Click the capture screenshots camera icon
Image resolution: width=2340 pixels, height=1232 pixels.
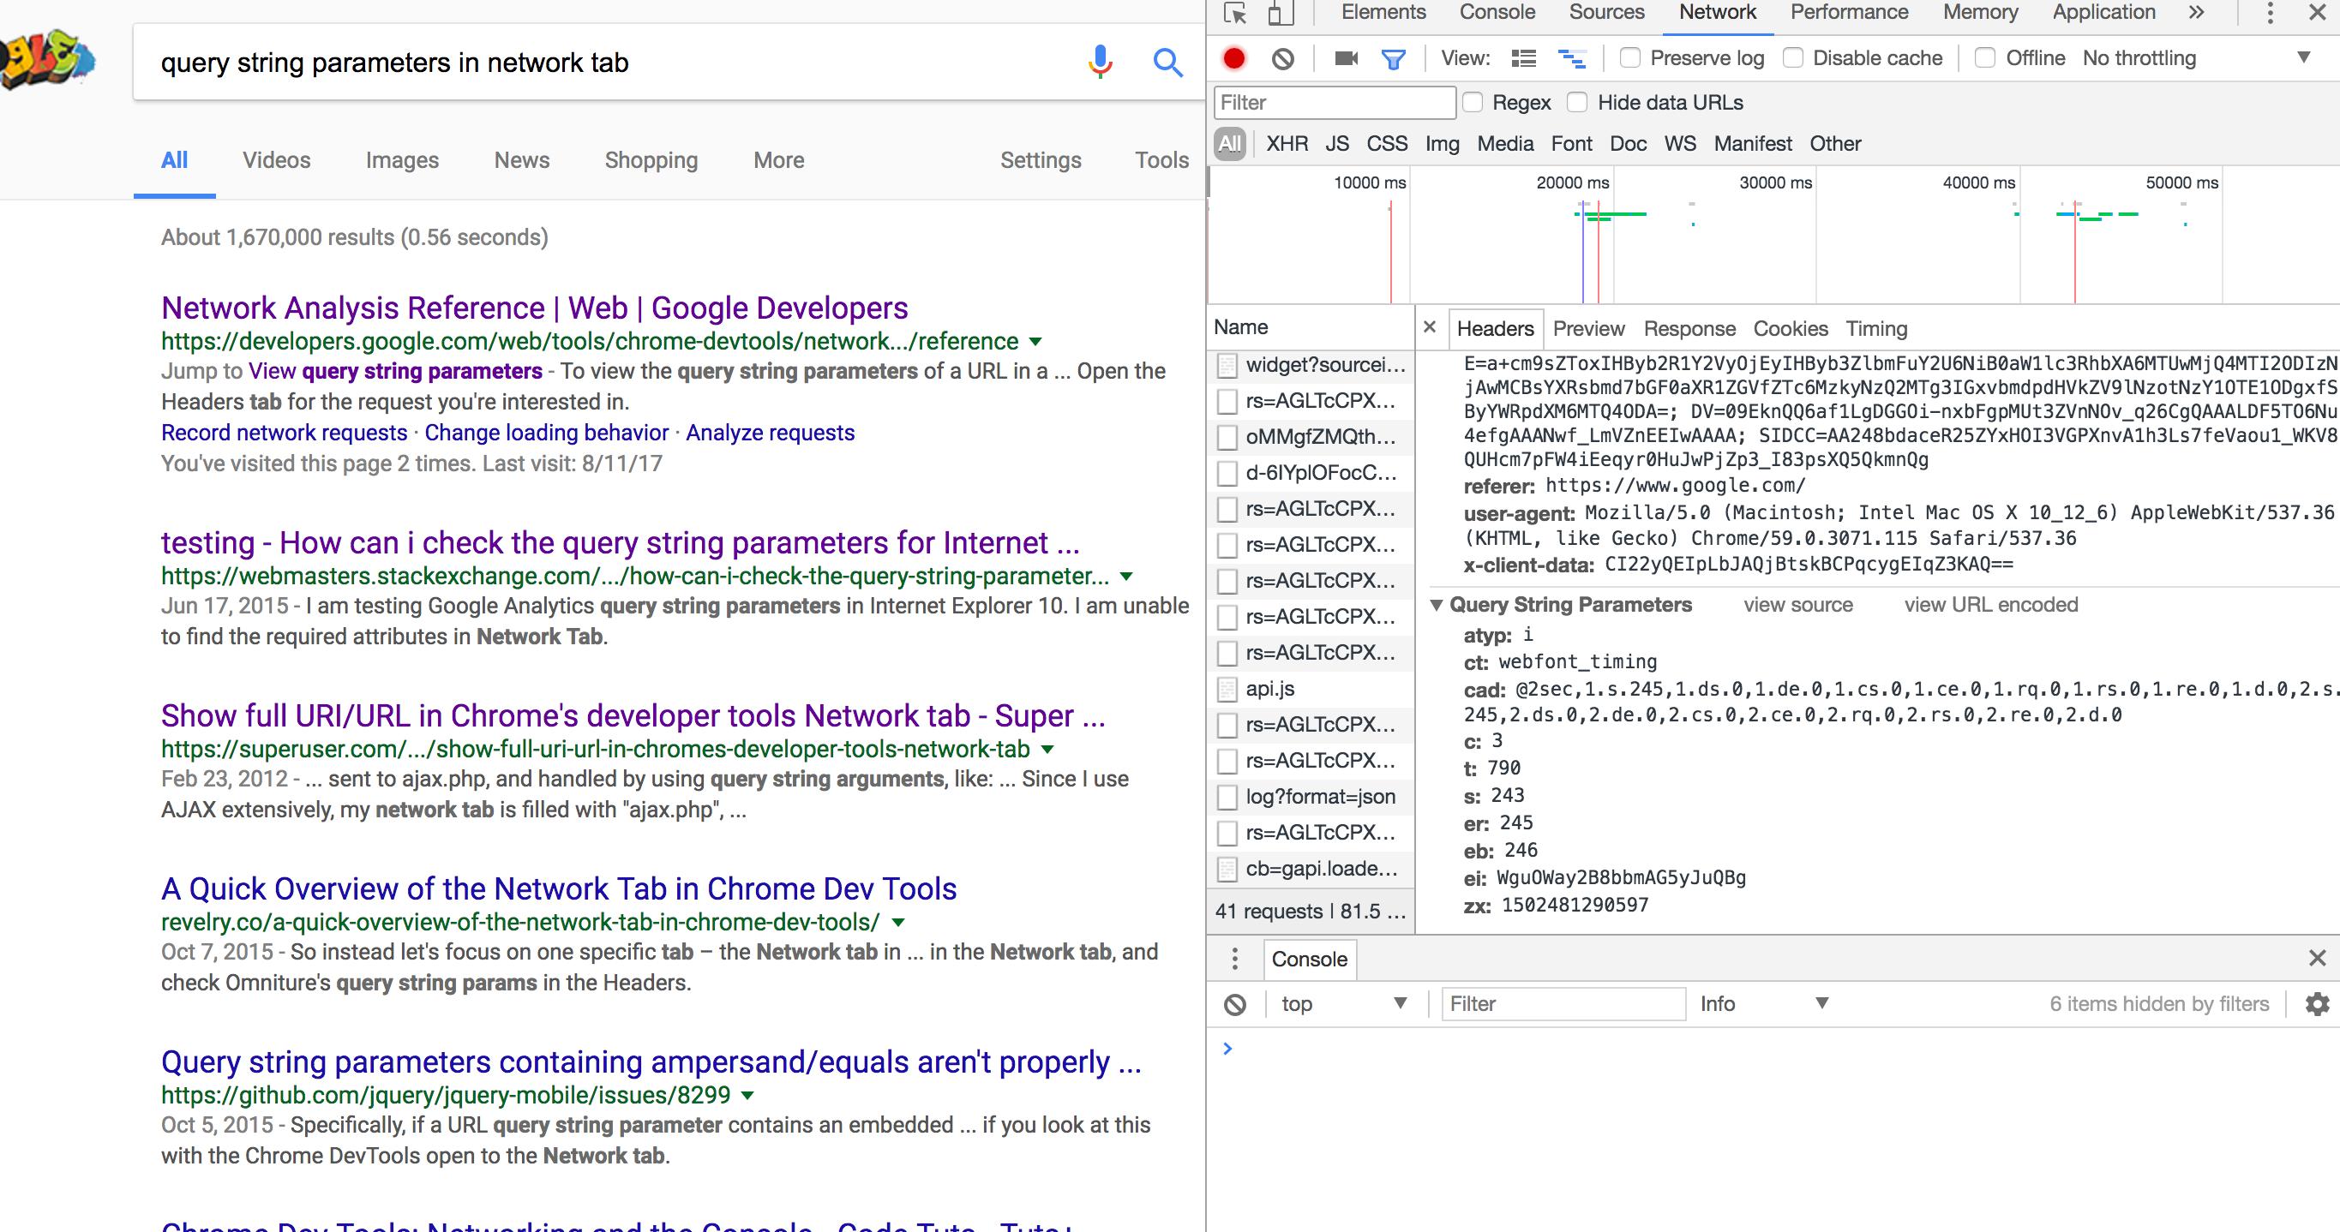[x=1347, y=59]
